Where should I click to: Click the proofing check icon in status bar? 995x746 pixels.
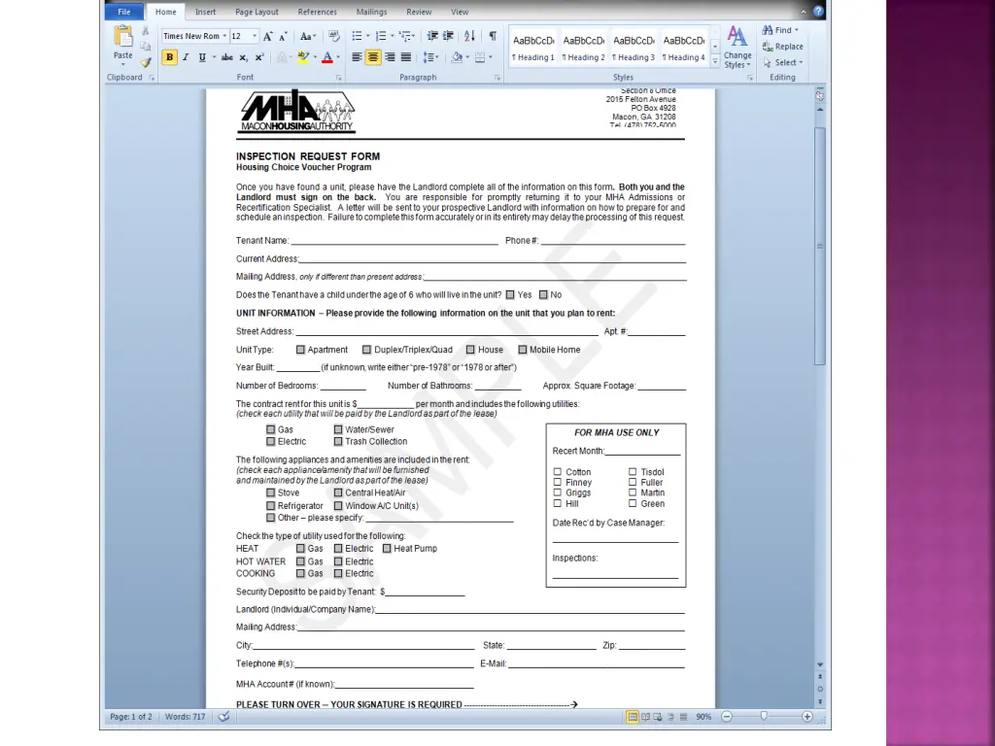(223, 717)
